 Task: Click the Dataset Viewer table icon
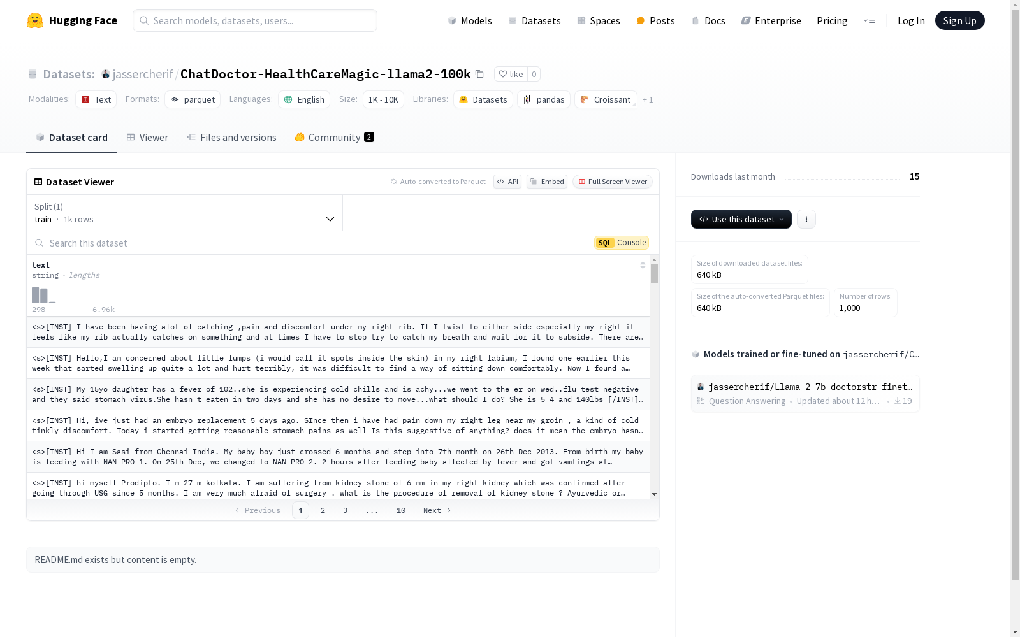click(38, 182)
